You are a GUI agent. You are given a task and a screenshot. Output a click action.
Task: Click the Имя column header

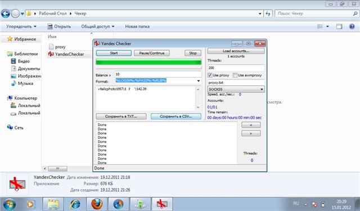click(x=52, y=37)
